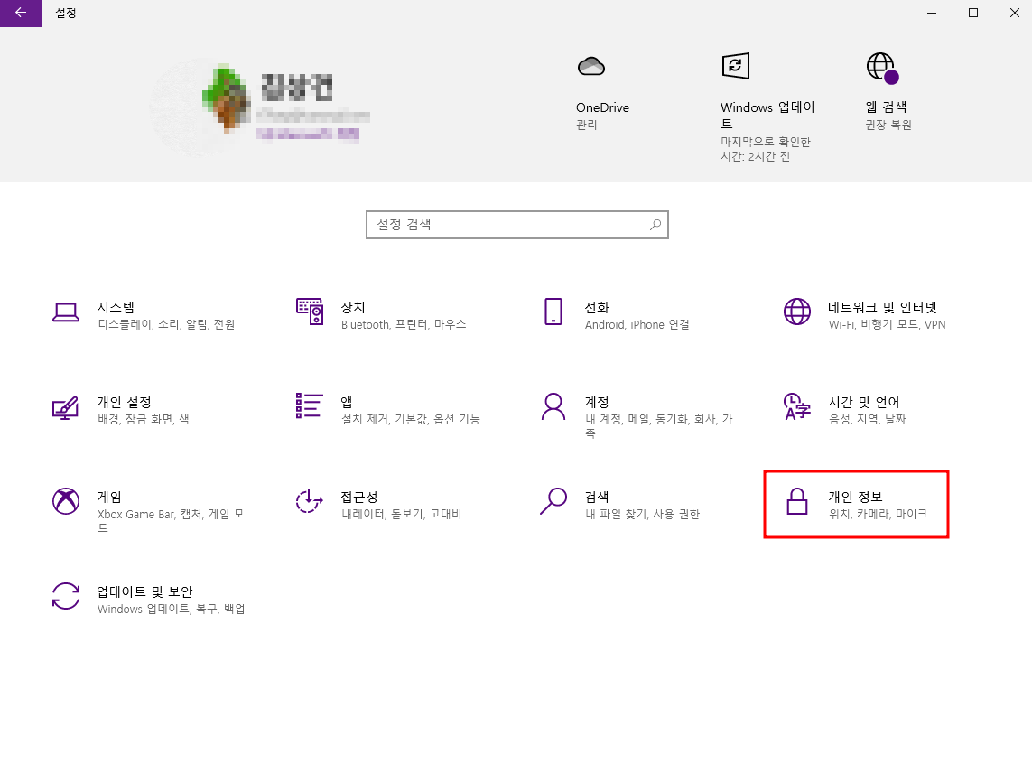Minimize the 설정 window
The height and width of the screenshot is (782, 1032).
pyautogui.click(x=932, y=13)
